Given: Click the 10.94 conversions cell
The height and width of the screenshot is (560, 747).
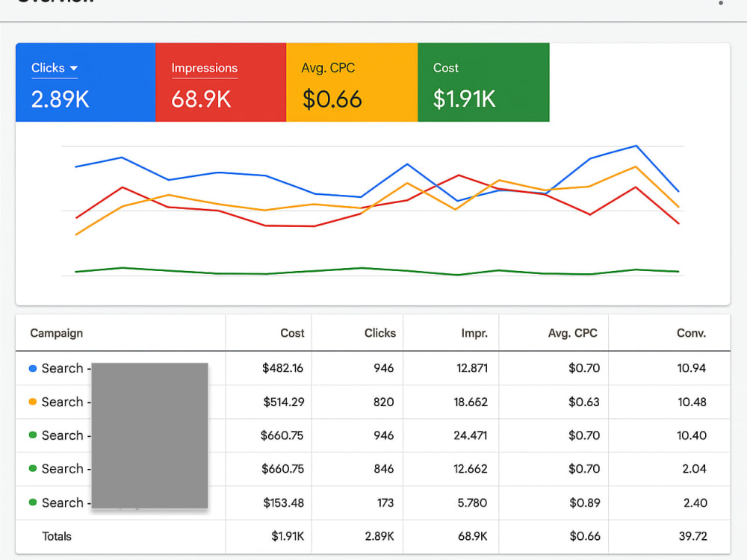Looking at the screenshot, I should point(691,368).
